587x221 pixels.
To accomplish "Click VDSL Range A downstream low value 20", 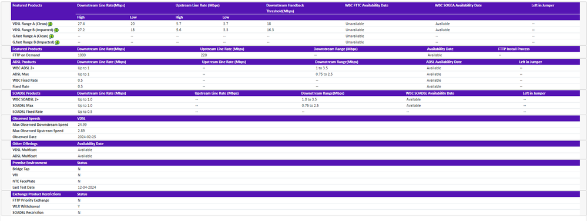I will [x=133, y=24].
